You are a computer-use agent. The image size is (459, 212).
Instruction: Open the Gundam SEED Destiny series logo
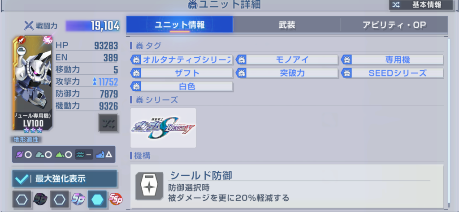(x=163, y=128)
